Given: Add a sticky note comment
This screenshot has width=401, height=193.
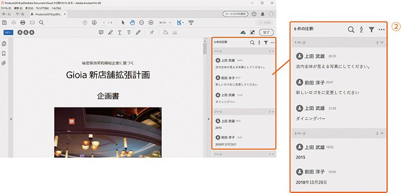Looking at the screenshot, I should coord(101,32).
